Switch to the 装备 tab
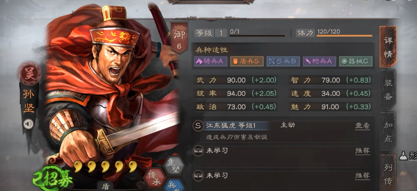This screenshot has width=417, height=191. tap(388, 89)
